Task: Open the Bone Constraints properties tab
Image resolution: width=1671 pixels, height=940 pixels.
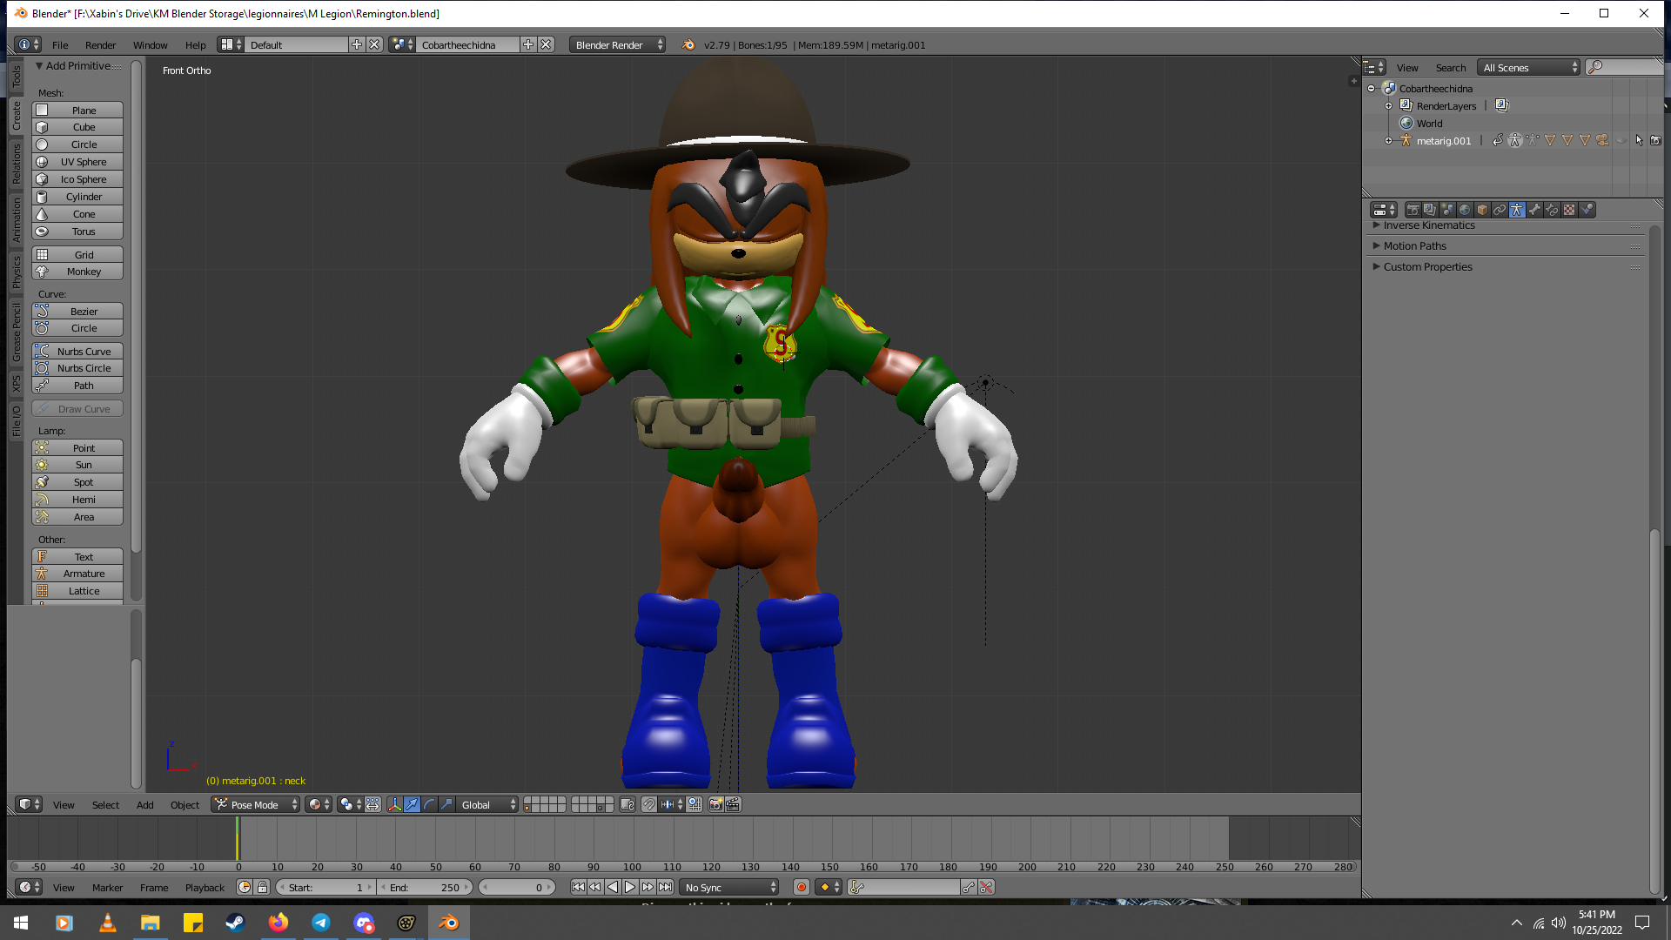Action: point(1552,210)
